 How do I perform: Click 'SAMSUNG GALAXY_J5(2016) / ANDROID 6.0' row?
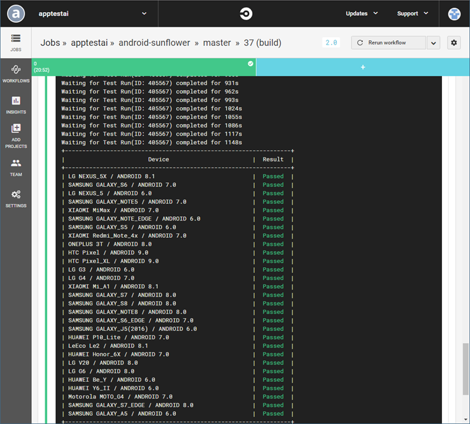point(178,329)
